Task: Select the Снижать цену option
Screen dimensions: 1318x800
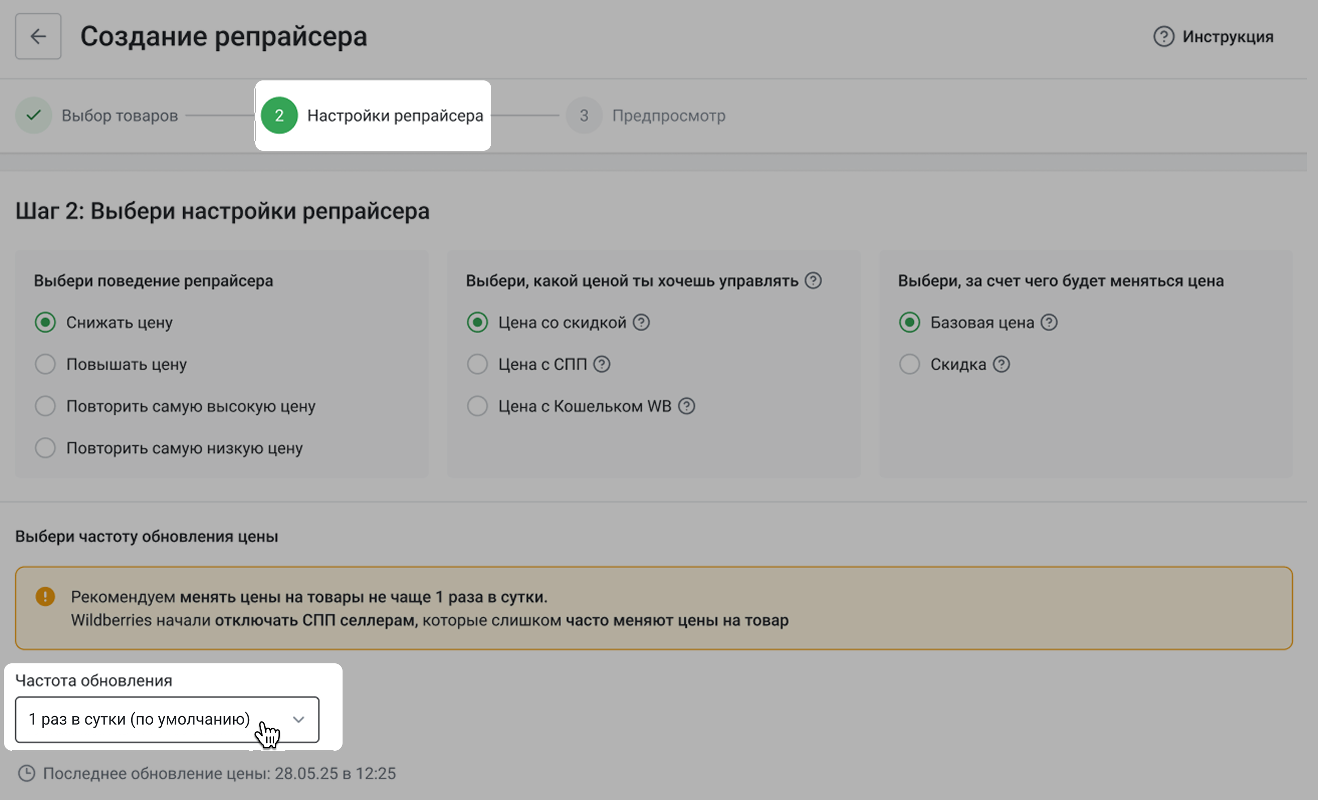Action: pyautogui.click(x=104, y=323)
